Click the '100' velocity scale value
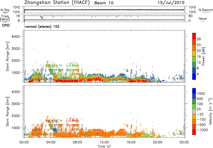This screenshot has width=213, height=148. click(200, 104)
